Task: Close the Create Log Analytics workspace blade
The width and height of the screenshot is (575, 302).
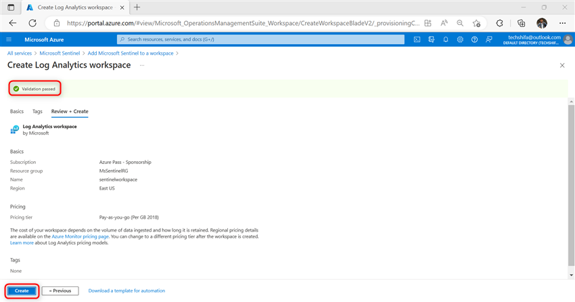Action: click(562, 65)
